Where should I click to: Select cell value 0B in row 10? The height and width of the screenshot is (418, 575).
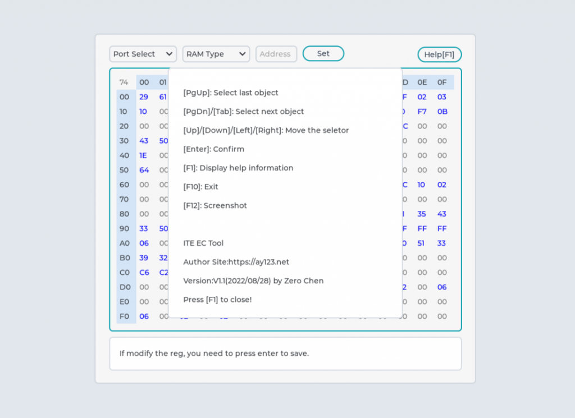[x=442, y=112]
